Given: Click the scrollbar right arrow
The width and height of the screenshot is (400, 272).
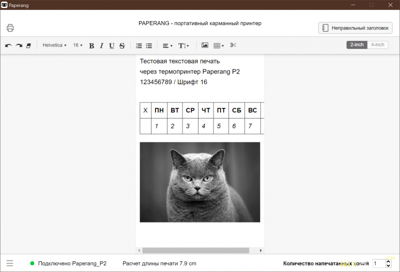Looking at the screenshot, I should tap(260, 250).
